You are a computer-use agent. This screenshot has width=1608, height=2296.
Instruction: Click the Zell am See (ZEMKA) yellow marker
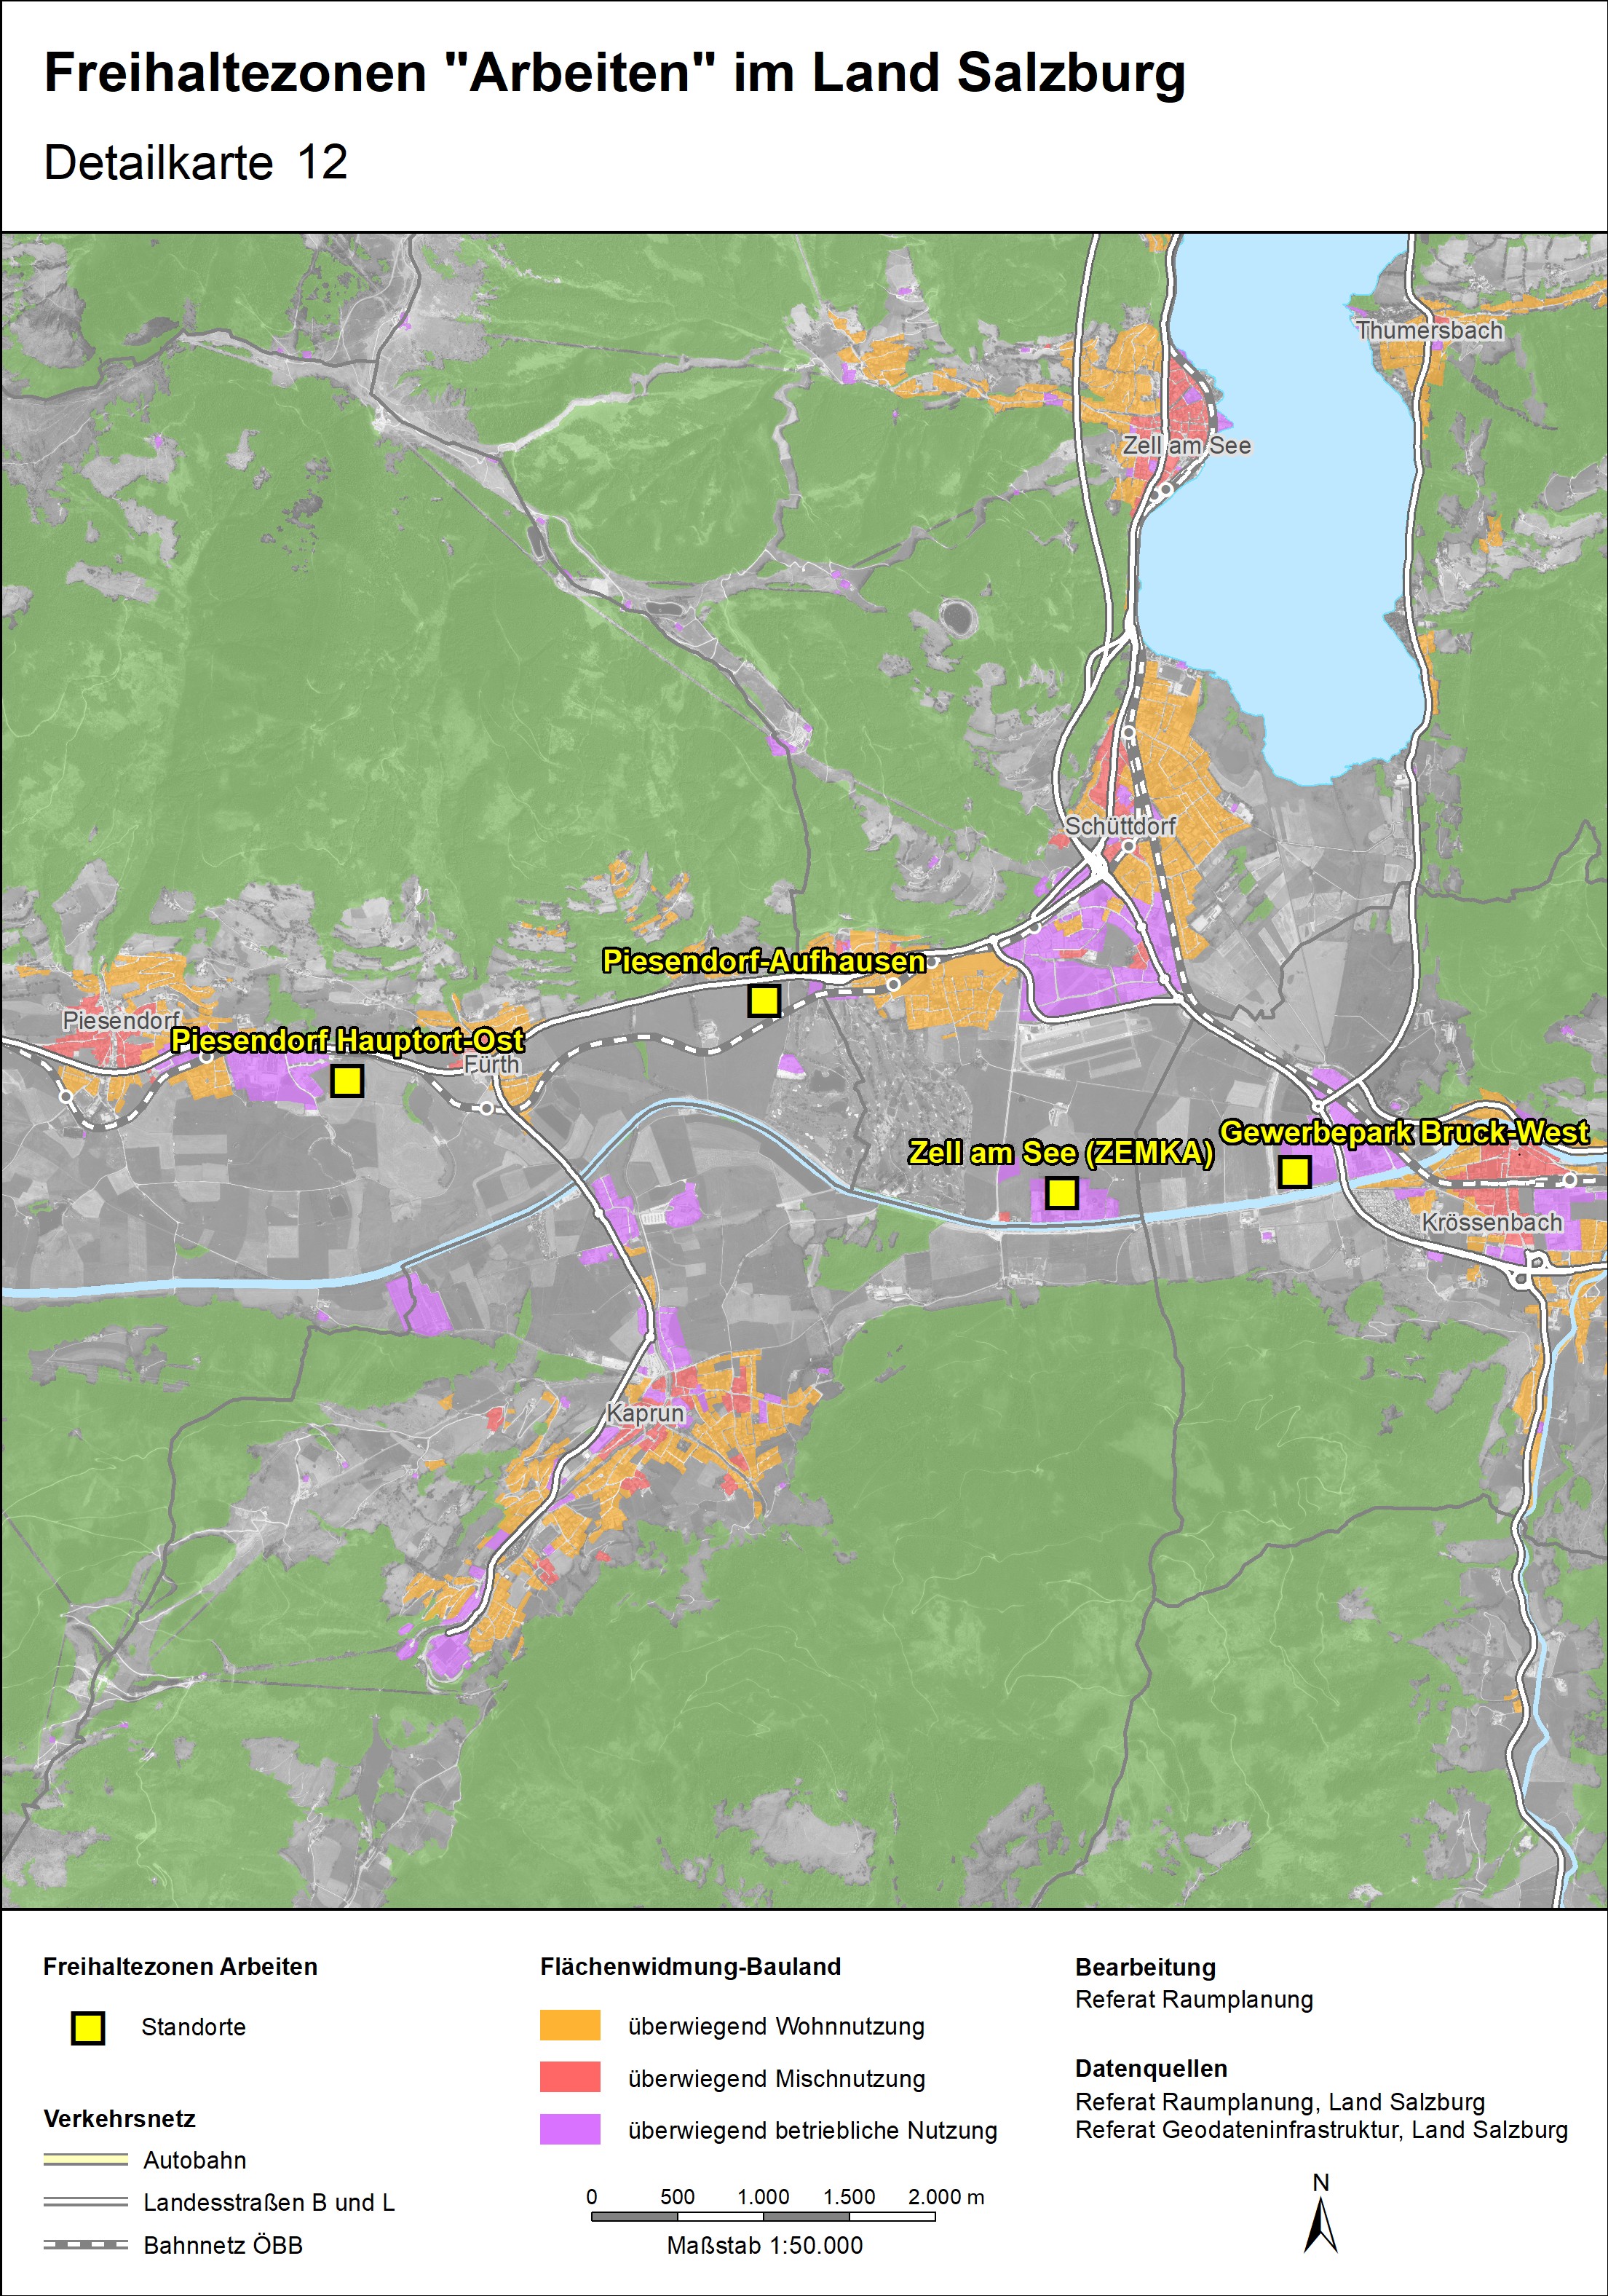pos(1061,1192)
